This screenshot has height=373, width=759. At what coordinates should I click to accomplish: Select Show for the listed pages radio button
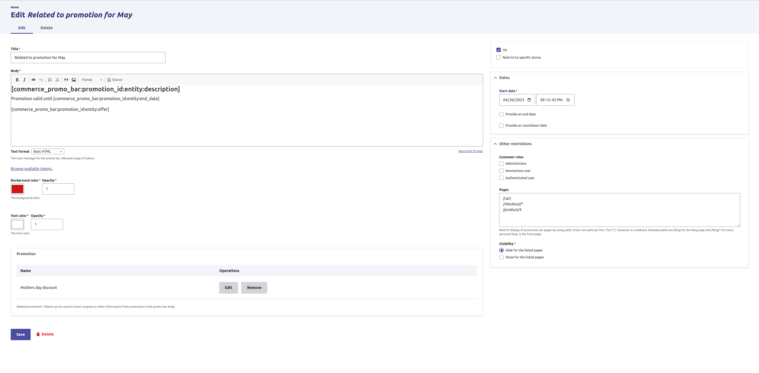tap(502, 257)
